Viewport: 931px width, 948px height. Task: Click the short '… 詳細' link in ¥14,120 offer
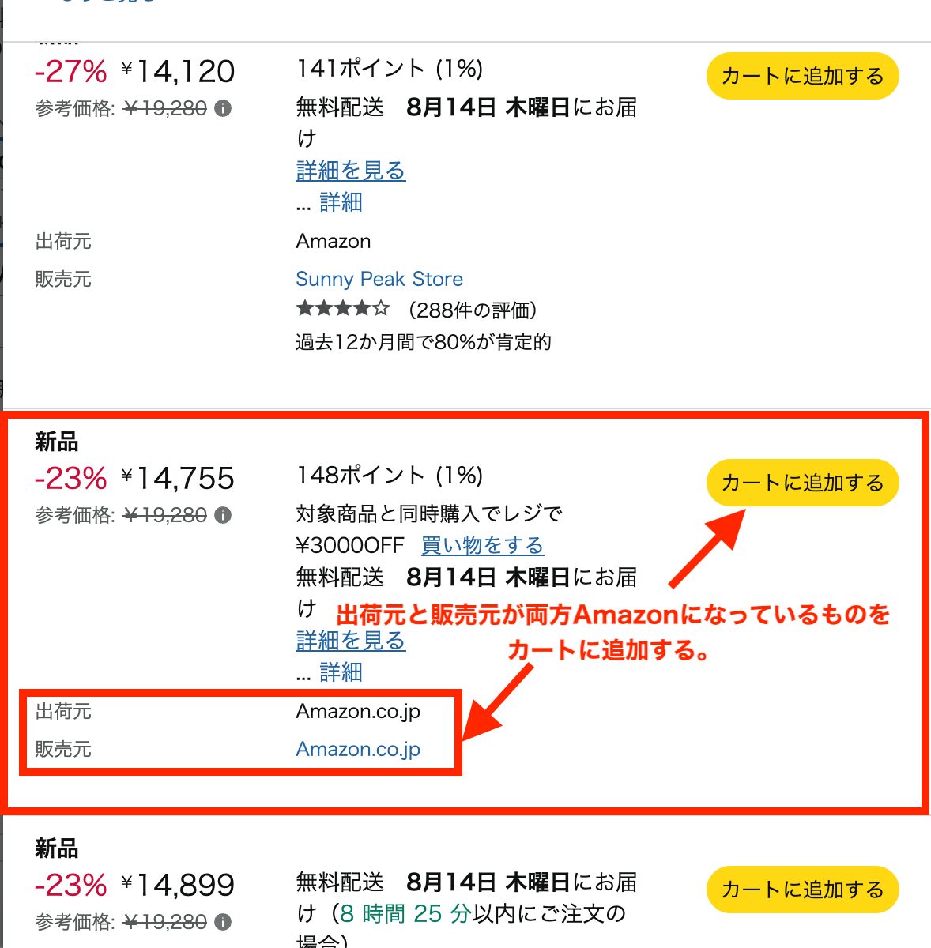click(340, 202)
